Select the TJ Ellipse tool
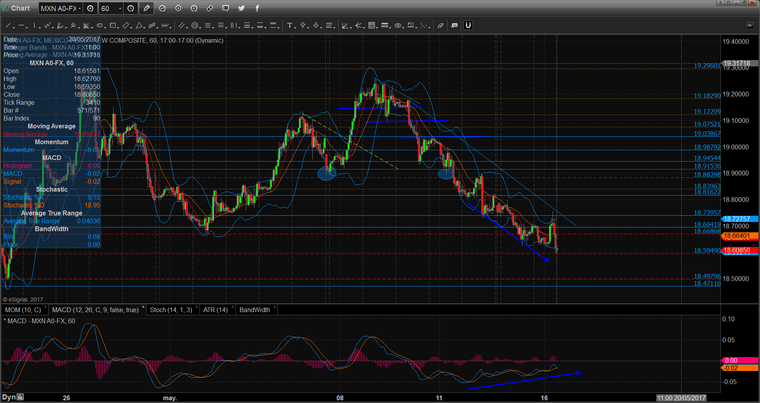Image resolution: width=760 pixels, height=403 pixels. click(x=398, y=26)
